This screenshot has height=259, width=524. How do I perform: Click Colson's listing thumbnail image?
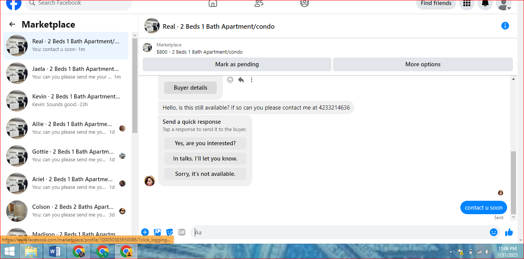17,211
